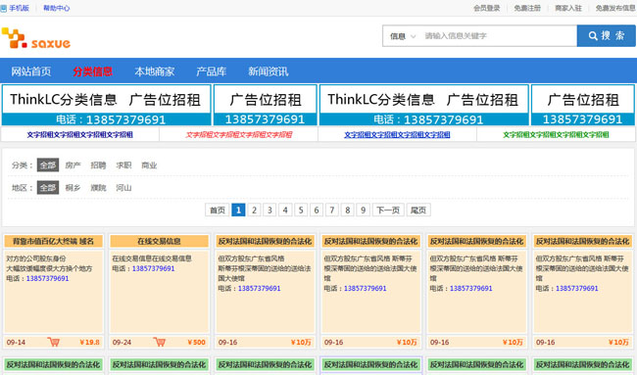Screen dimensions: 637x375
Task: Go to page 9 in pagination
Action: 364,210
